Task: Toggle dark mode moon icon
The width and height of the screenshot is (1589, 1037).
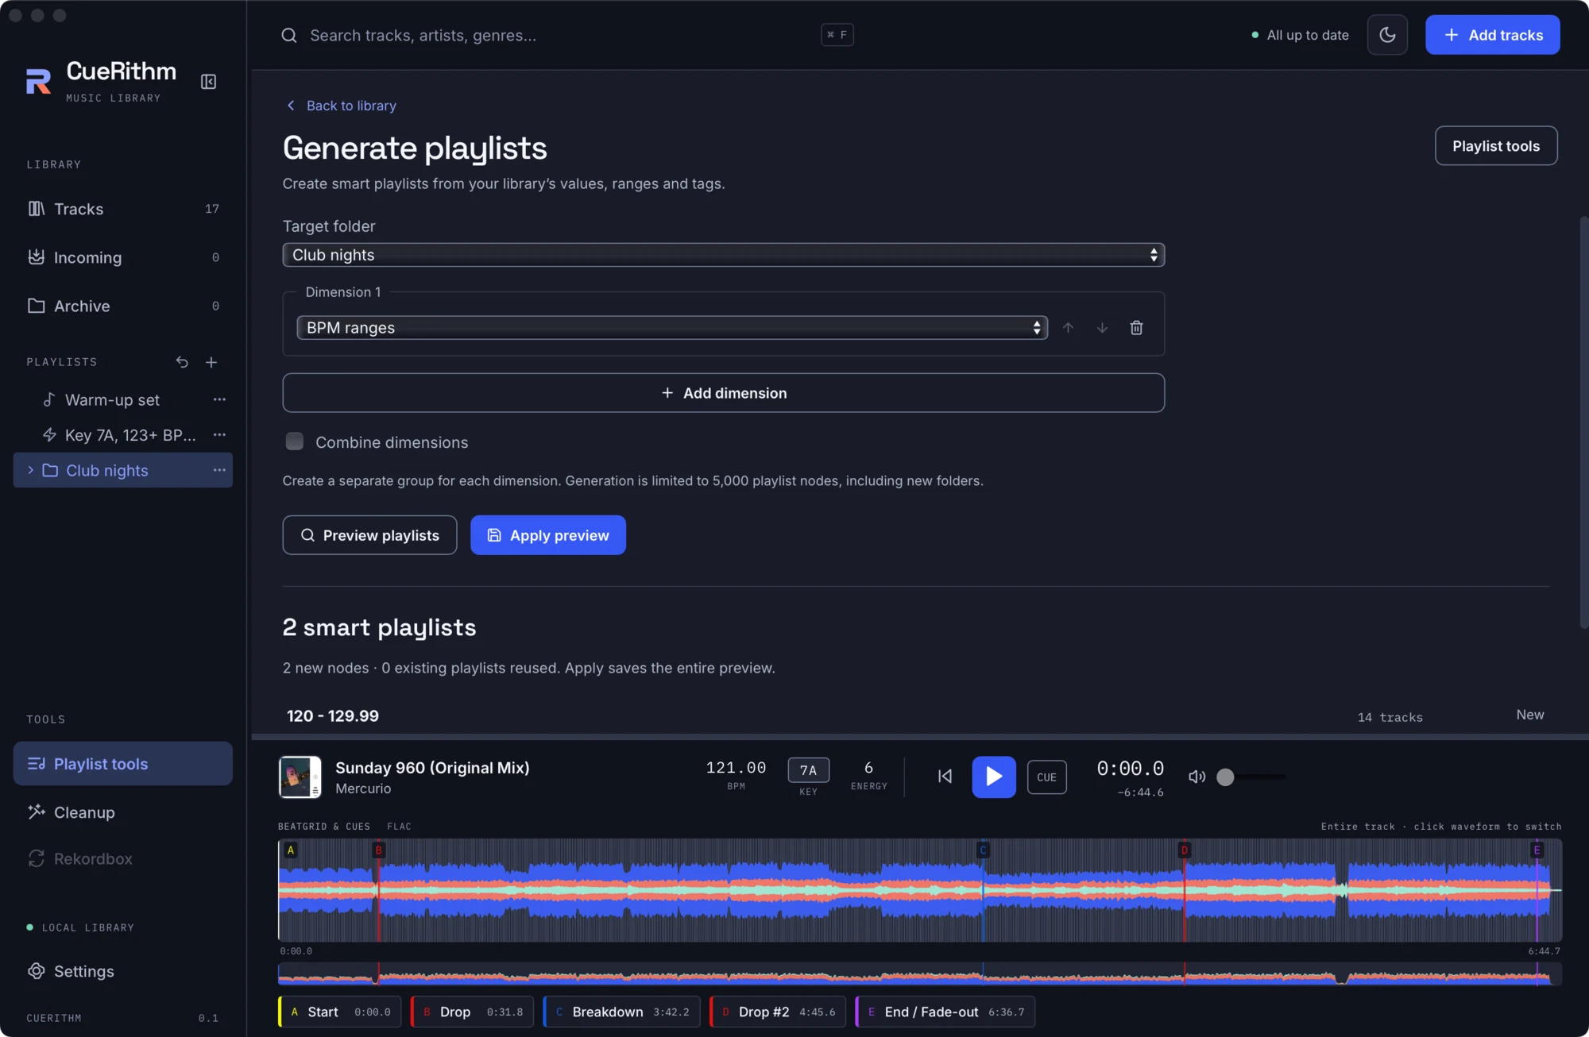Action: tap(1387, 35)
